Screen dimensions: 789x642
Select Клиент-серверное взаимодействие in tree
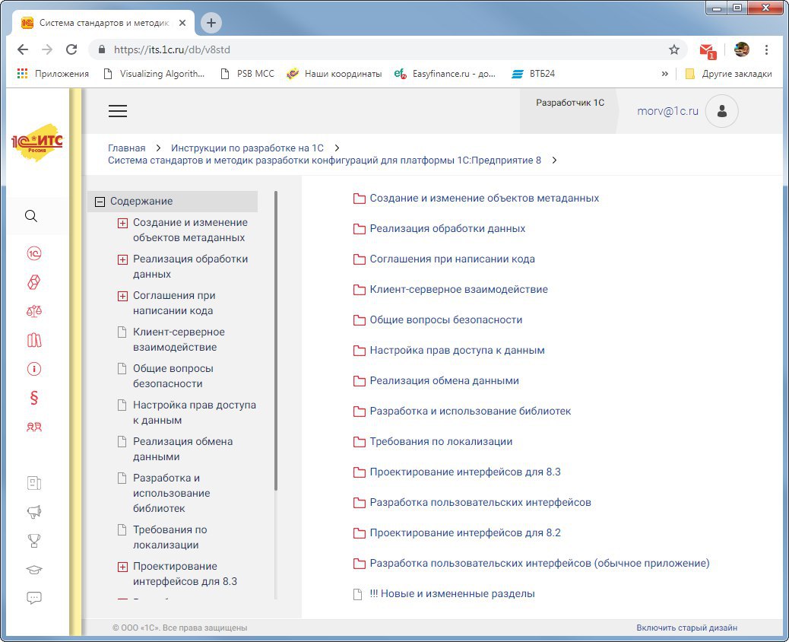[x=179, y=339]
